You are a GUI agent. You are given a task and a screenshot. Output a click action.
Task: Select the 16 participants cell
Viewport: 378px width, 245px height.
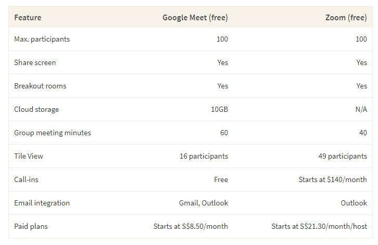point(204,156)
